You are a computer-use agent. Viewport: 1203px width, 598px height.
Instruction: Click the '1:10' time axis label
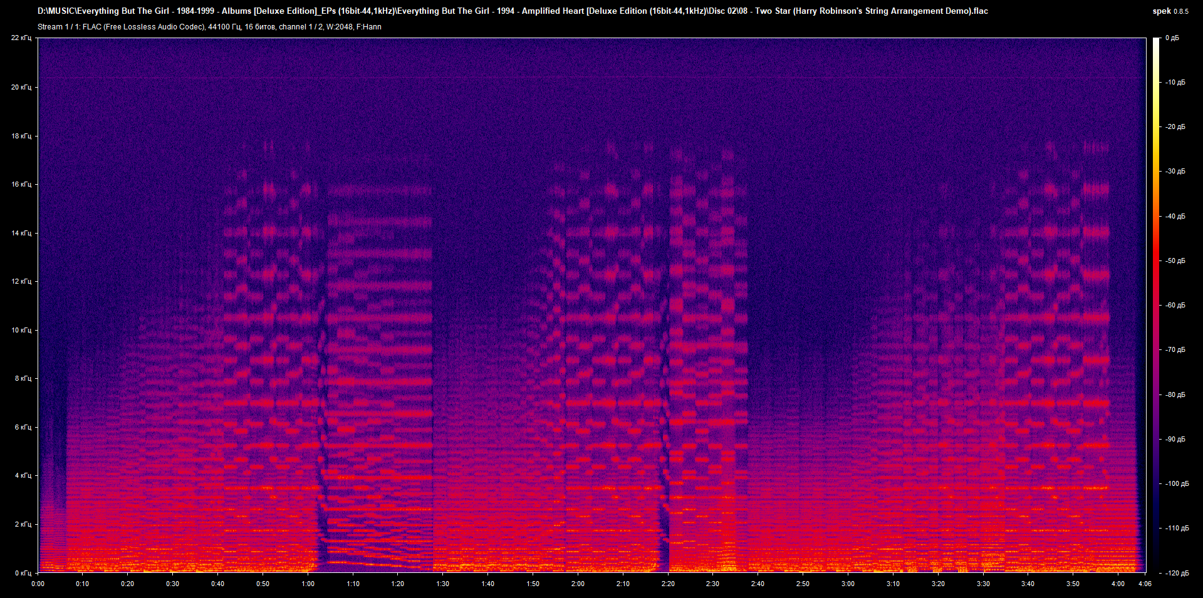pos(353,584)
